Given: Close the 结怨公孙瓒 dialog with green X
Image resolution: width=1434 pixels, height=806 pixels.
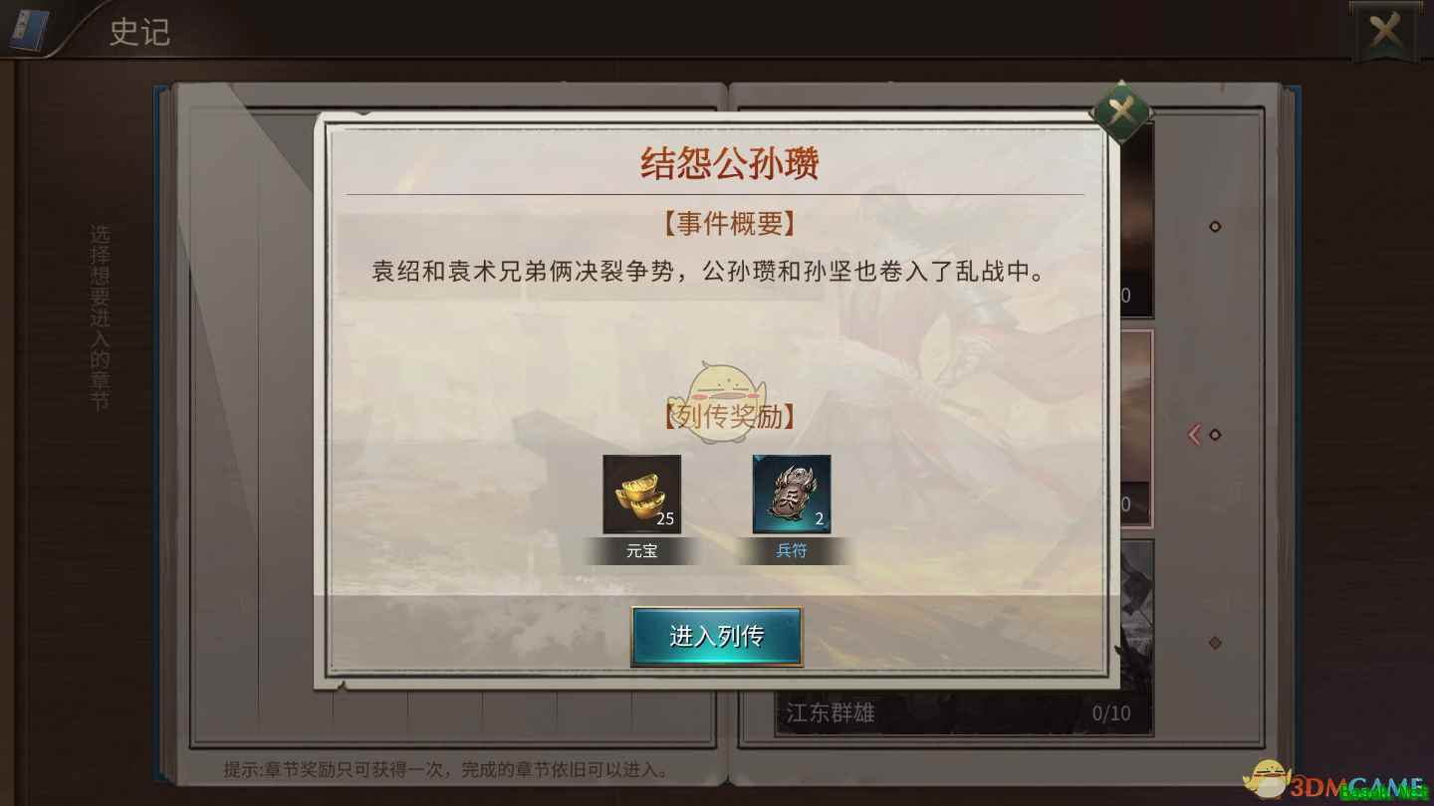Looking at the screenshot, I should [x=1121, y=111].
